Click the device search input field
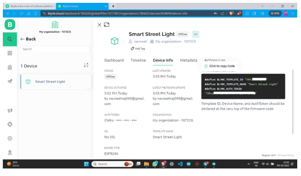 (x=55, y=49)
